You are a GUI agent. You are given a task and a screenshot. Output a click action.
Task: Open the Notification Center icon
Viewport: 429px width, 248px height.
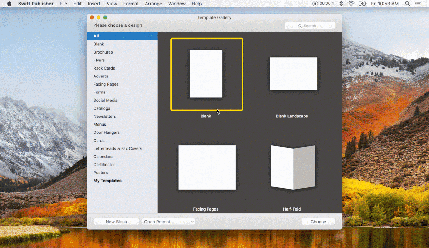[x=419, y=4]
